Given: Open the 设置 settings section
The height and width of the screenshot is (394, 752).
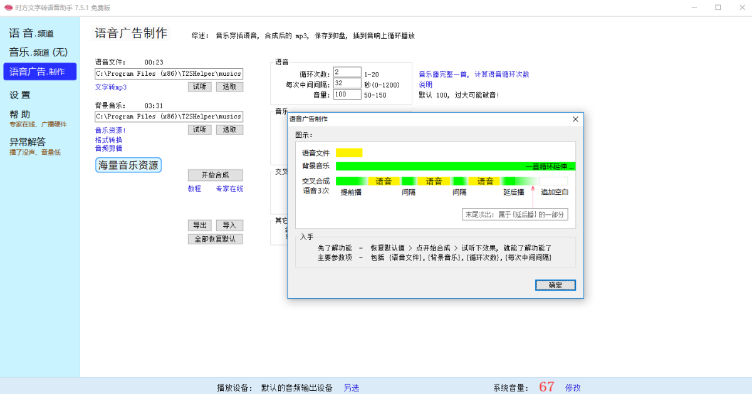Looking at the screenshot, I should pyautogui.click(x=21, y=95).
